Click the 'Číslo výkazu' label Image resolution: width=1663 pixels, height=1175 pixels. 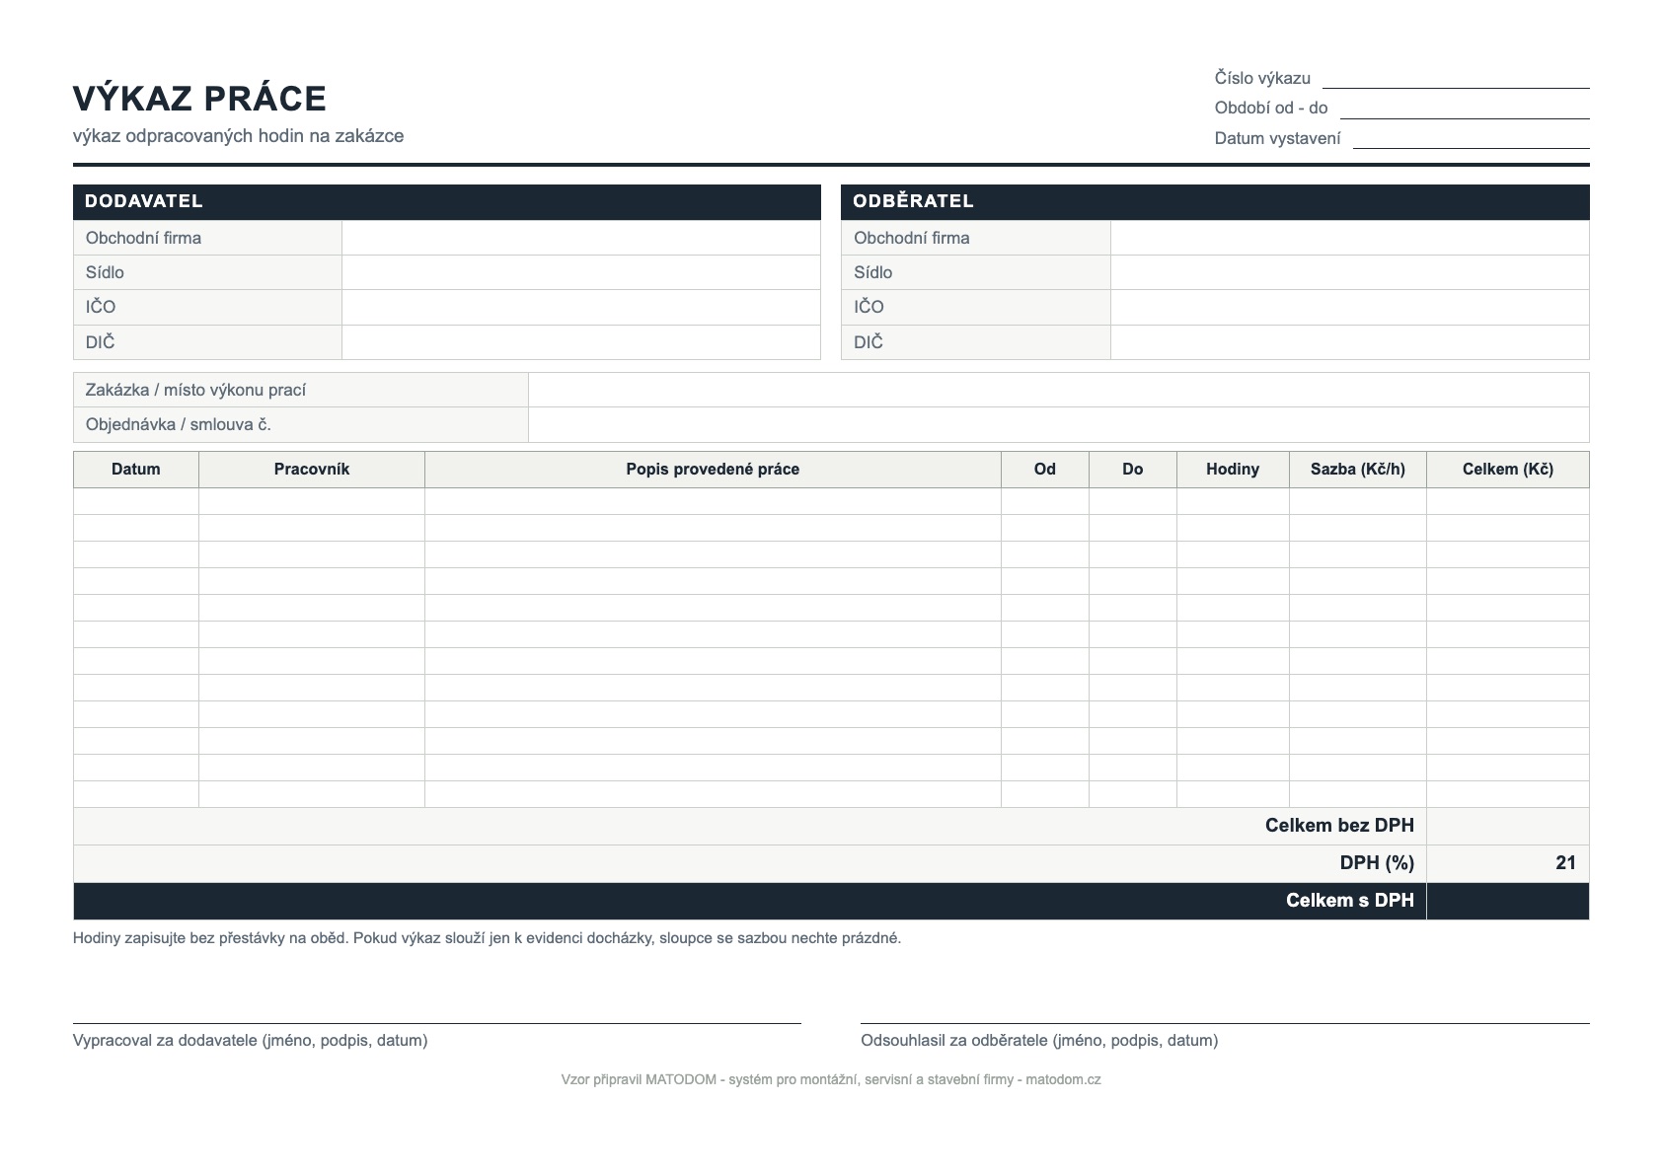(x=1262, y=78)
